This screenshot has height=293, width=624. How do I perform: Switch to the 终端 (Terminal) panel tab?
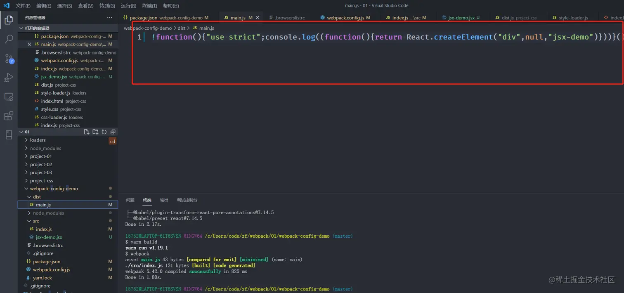coord(147,200)
